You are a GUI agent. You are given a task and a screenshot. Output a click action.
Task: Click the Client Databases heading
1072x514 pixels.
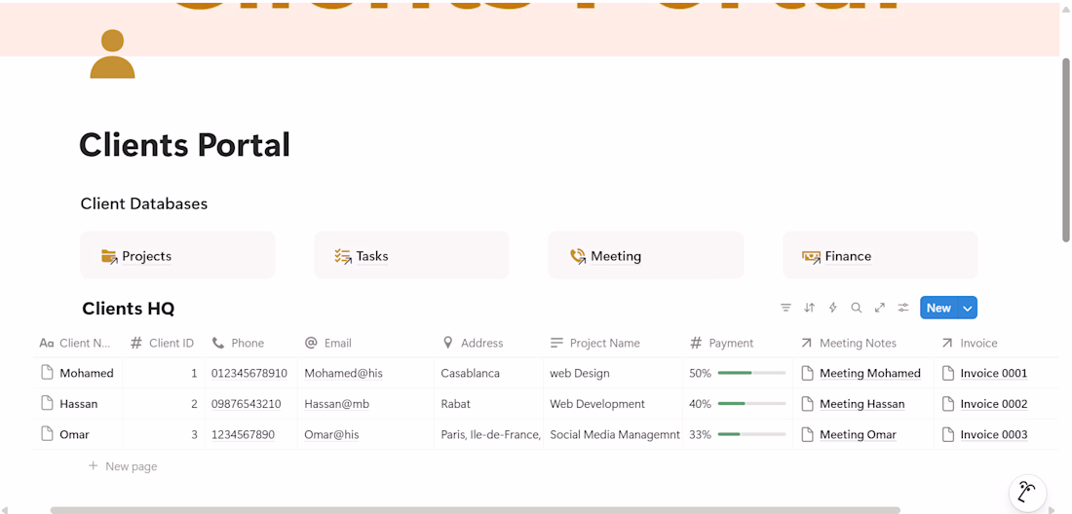pyautogui.click(x=143, y=203)
